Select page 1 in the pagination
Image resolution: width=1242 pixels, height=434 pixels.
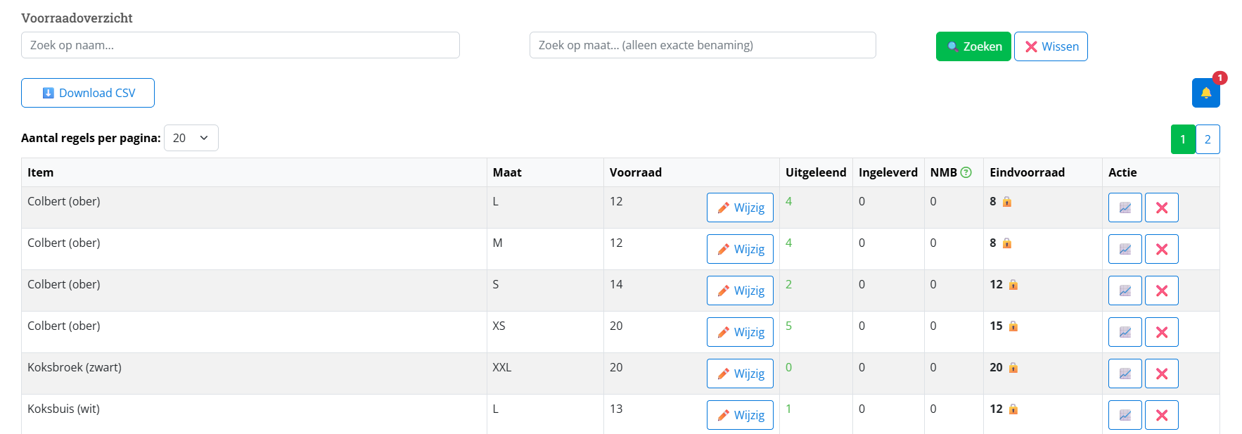tap(1183, 139)
